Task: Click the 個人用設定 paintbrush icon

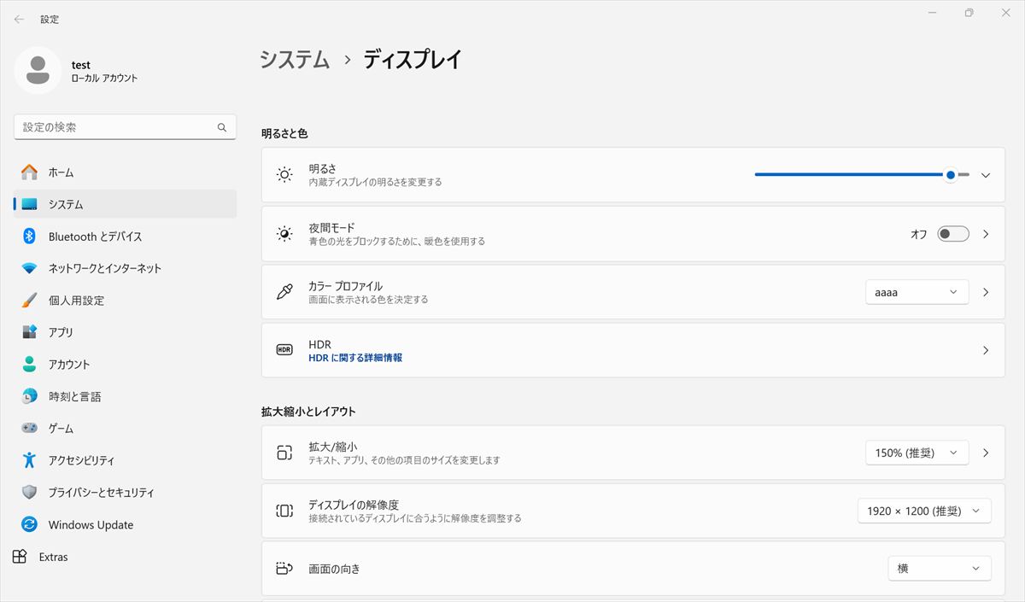Action: click(30, 301)
